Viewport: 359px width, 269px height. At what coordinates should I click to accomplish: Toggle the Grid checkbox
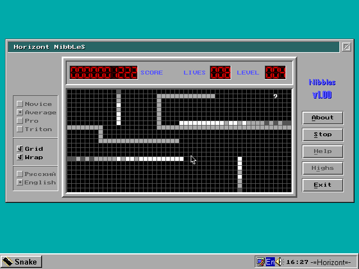20,149
